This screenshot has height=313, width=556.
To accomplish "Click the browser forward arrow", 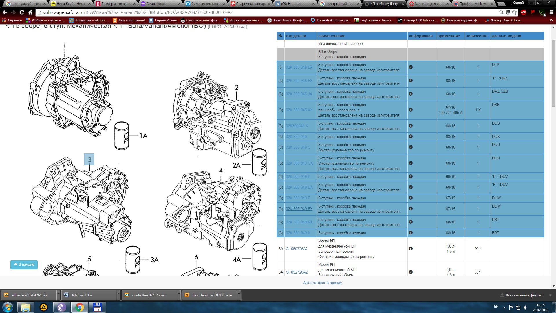I will coord(13,12).
